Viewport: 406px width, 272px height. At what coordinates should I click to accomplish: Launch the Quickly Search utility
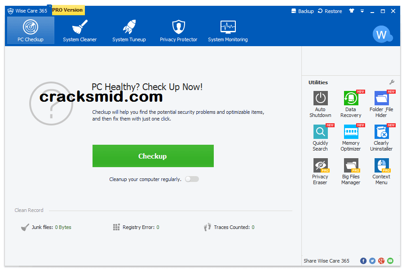coord(320,138)
